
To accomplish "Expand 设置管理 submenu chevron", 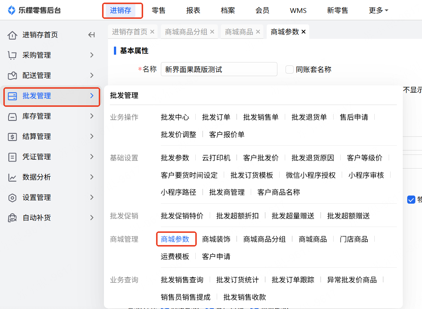I will [x=92, y=197].
